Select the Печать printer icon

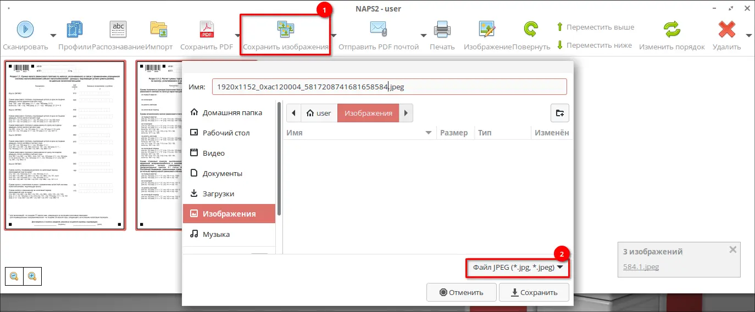point(442,29)
